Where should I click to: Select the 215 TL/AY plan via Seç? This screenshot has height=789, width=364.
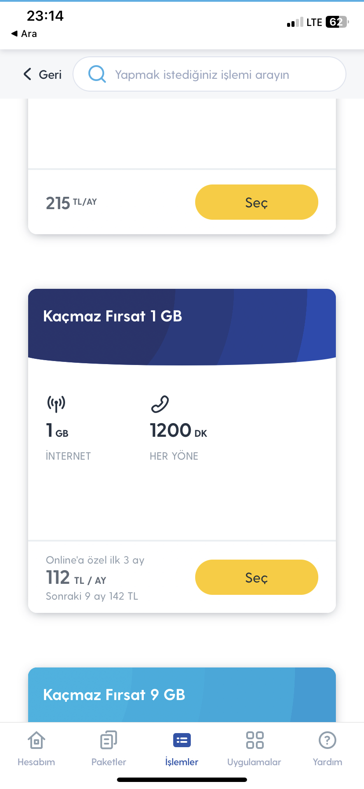point(256,202)
